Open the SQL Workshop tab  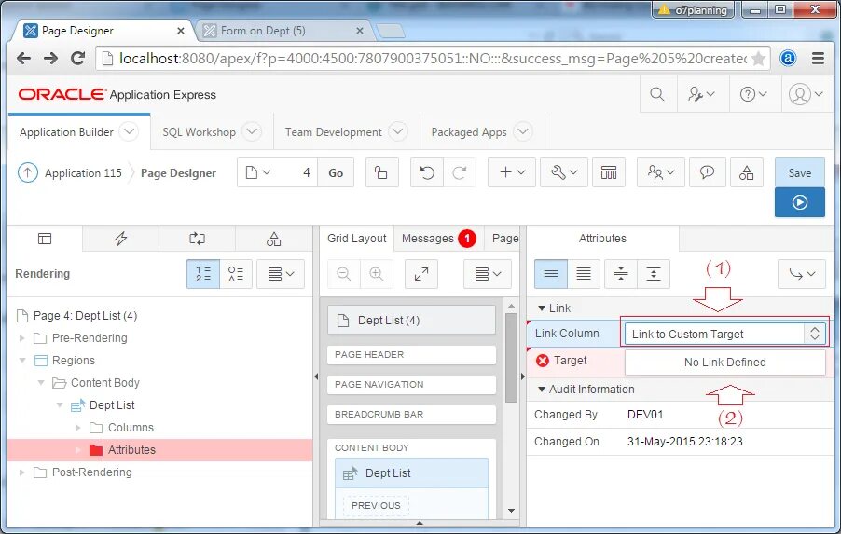[x=199, y=132]
